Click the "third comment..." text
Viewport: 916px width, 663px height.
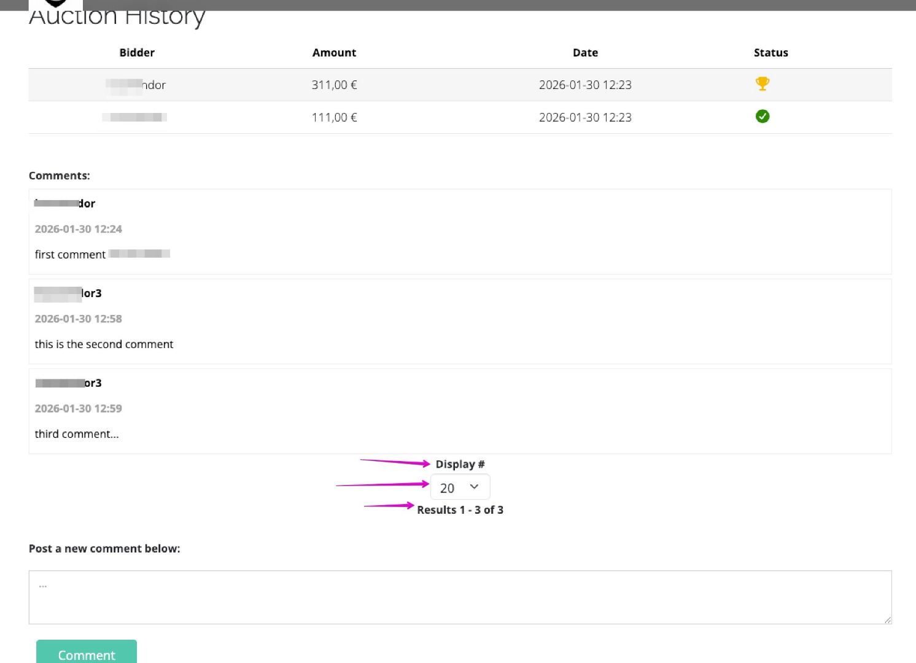click(x=77, y=434)
